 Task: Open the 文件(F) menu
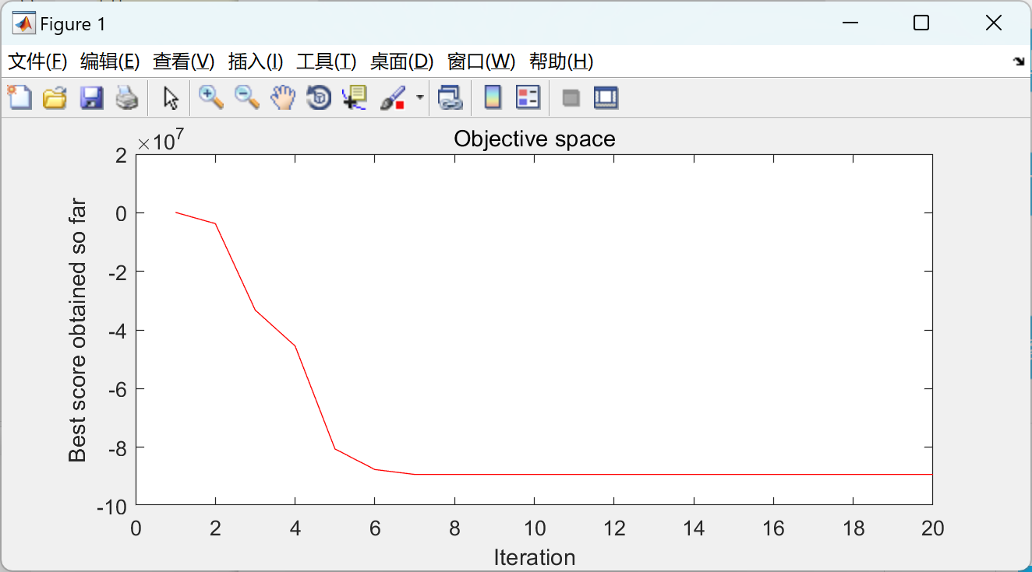click(37, 61)
